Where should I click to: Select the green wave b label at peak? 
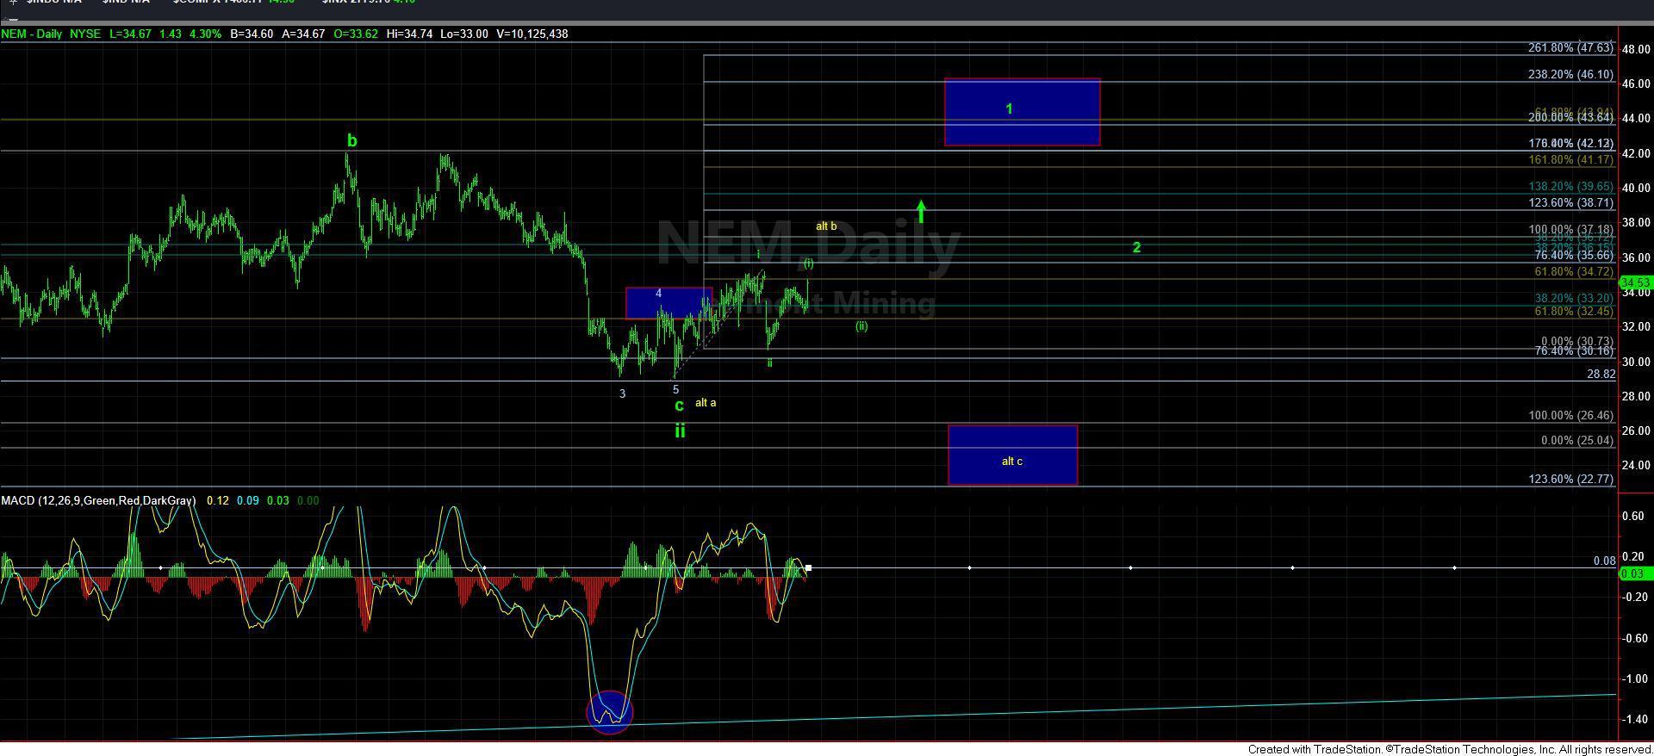351,140
